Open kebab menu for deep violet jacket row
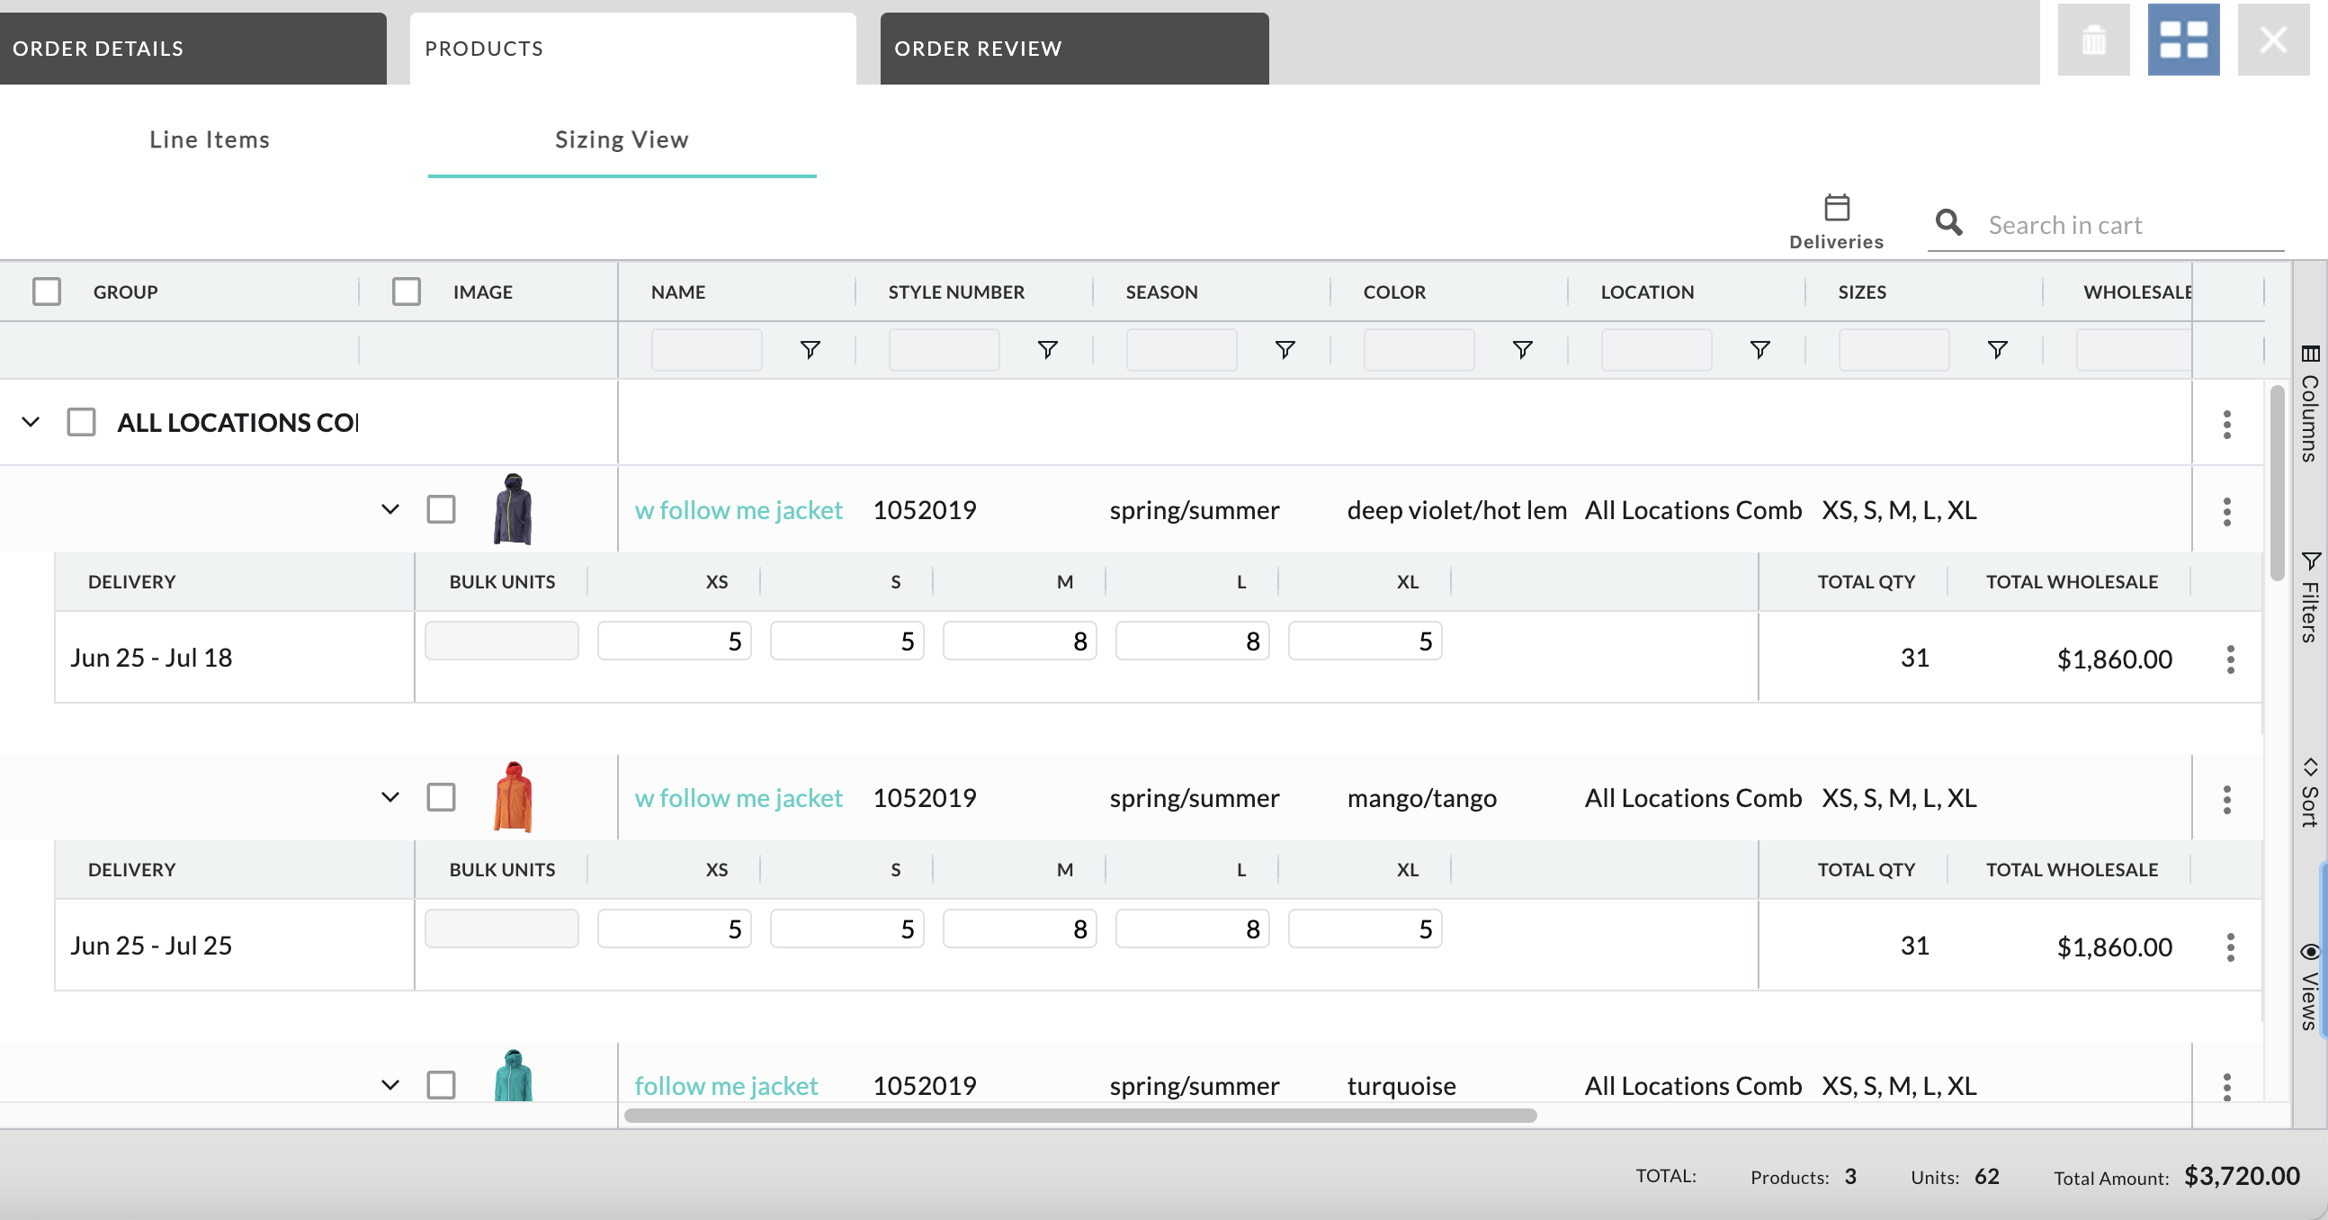The image size is (2328, 1220). [x=2226, y=512]
